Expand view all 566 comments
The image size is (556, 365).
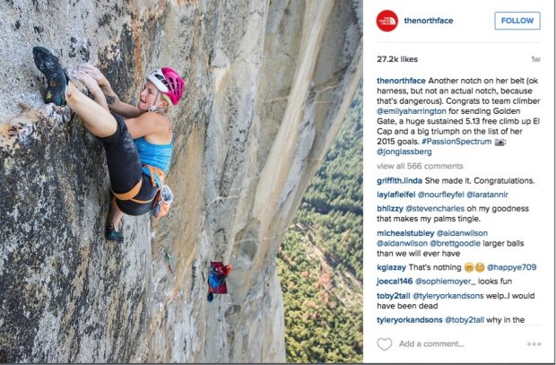[x=420, y=166]
